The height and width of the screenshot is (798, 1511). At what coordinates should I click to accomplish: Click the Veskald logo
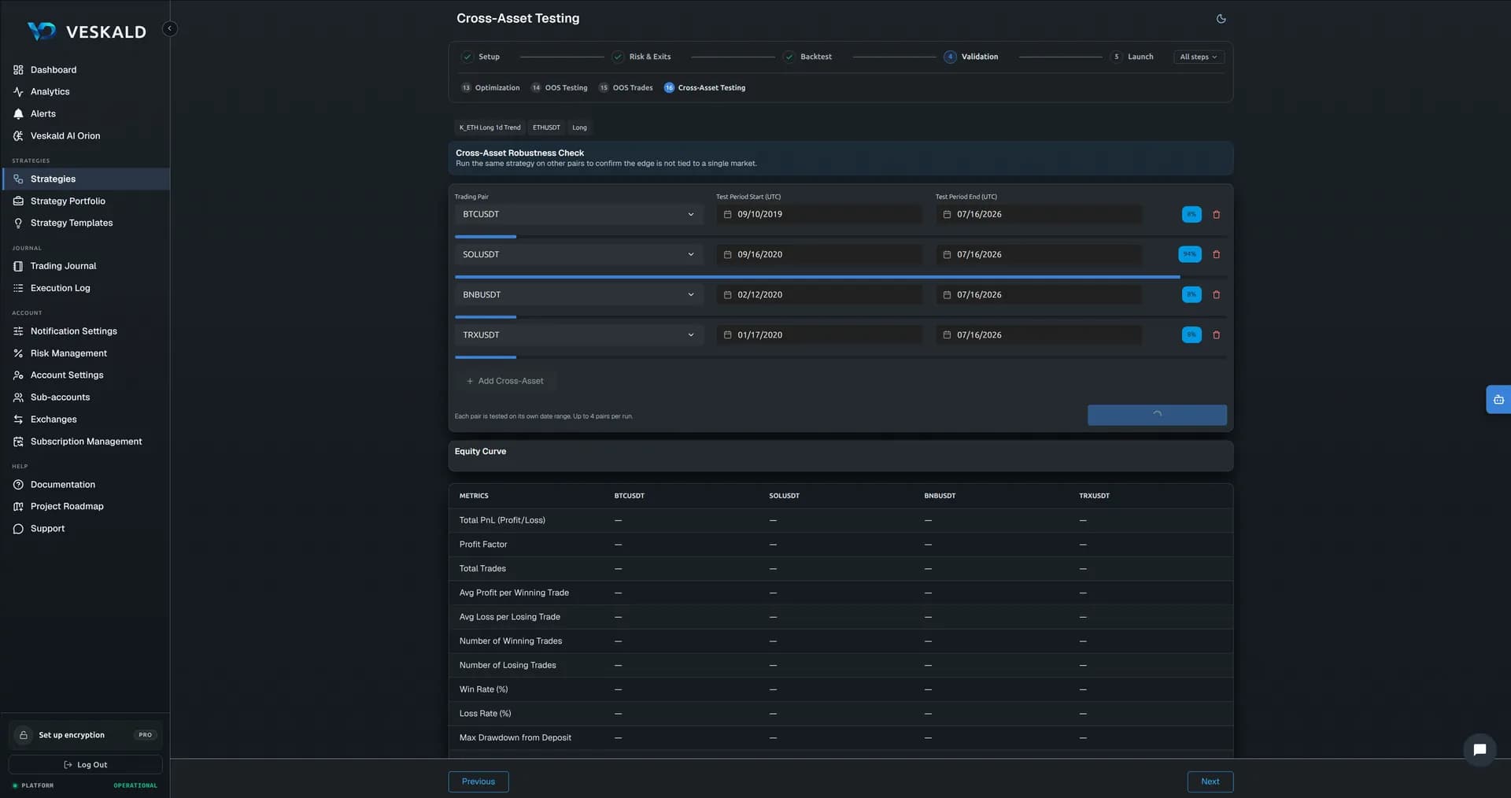tap(87, 31)
